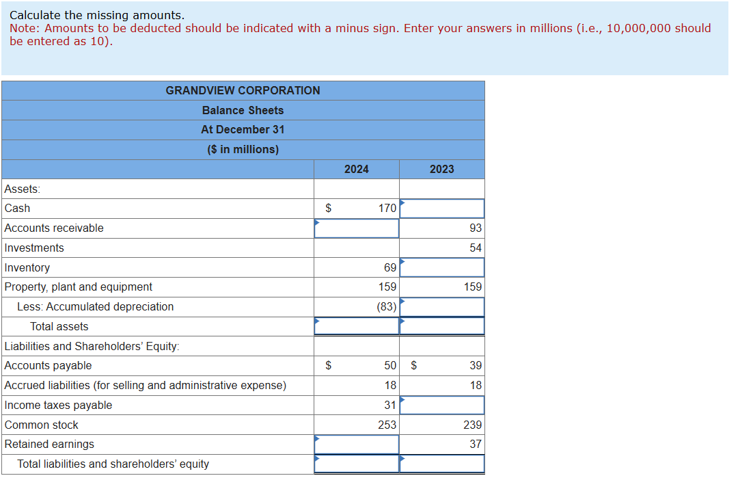Viewport: 753px width, 478px height.
Task: Click the Income taxes payable 2023 input field
Action: (x=443, y=405)
